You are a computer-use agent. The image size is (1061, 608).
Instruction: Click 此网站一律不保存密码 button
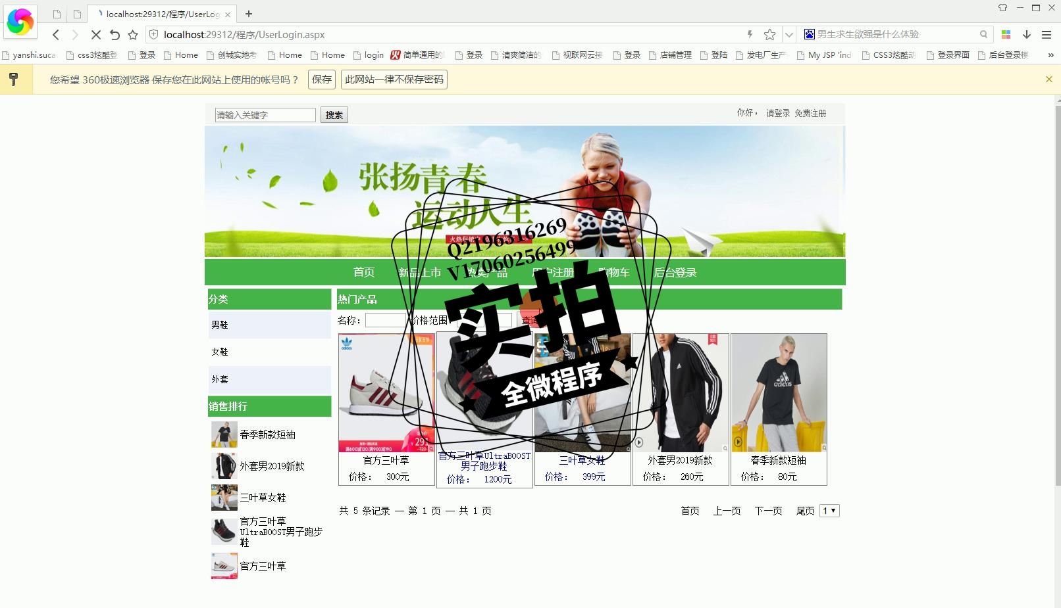click(394, 80)
